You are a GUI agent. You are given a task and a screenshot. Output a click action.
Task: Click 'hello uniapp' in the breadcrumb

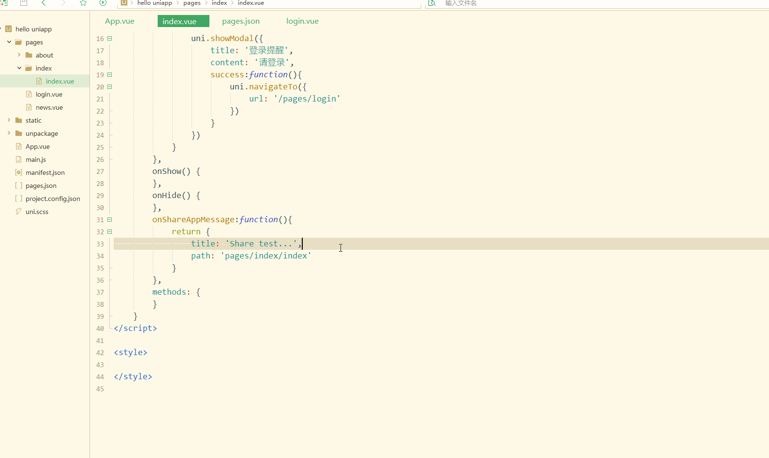[155, 3]
